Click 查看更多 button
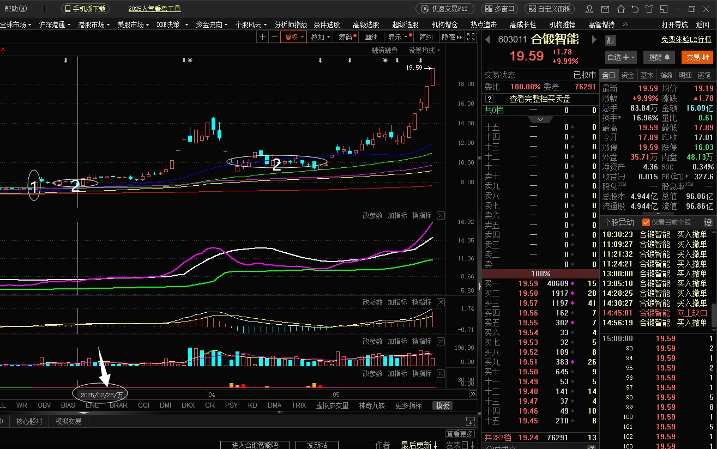Viewport: 717px width, 449px height. (460, 434)
